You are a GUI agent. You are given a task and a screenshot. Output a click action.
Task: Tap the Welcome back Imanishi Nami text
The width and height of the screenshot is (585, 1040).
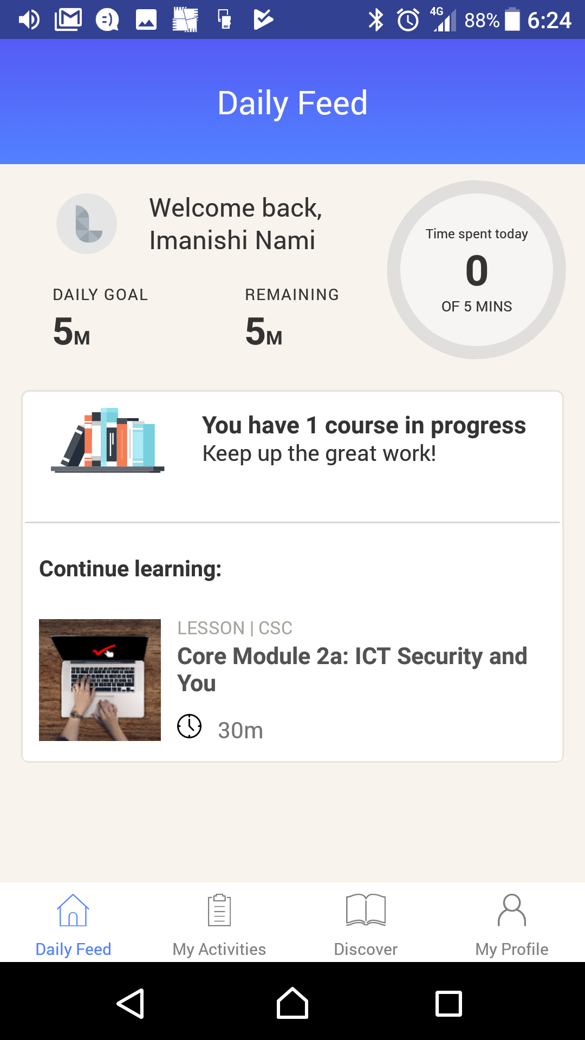pos(236,224)
